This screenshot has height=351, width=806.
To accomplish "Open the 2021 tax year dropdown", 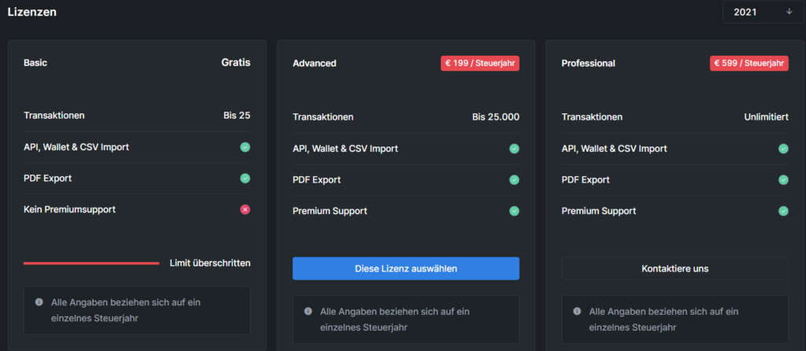I will [x=763, y=12].
